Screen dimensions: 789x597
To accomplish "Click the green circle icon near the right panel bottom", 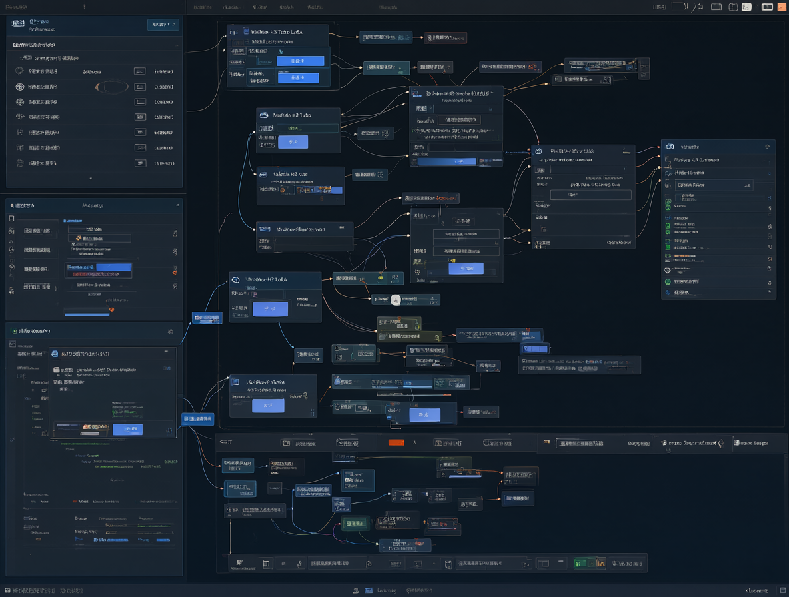I will [668, 282].
